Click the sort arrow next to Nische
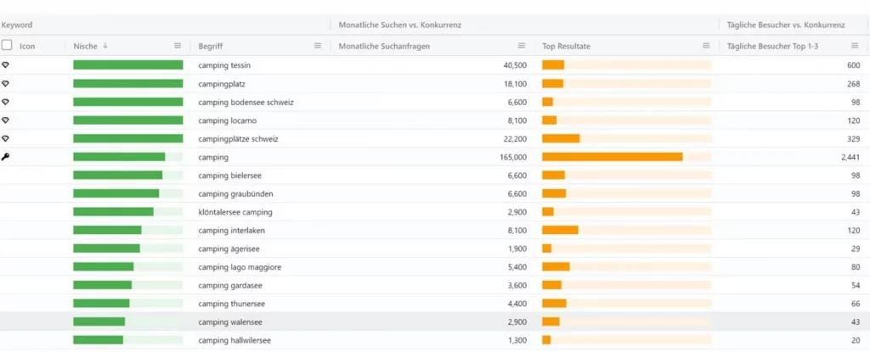 (x=105, y=46)
